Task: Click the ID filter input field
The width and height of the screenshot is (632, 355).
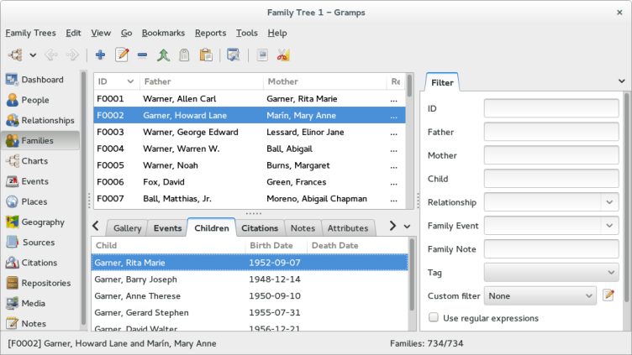Action: (x=551, y=108)
